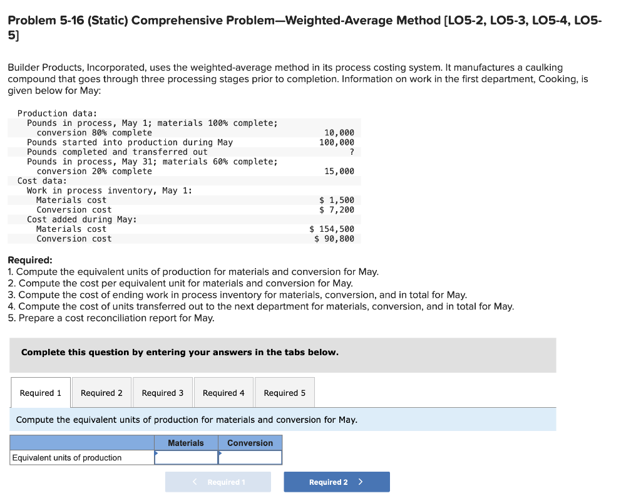Click the disabled Required 1 back button
This screenshot has width=641, height=503.
click(218, 482)
